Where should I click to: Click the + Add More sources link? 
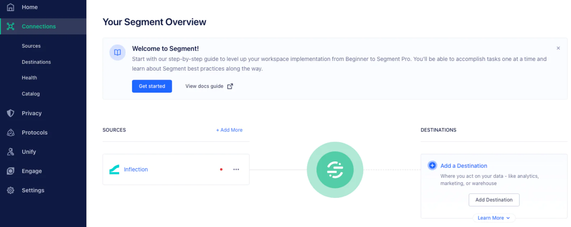coord(229,130)
